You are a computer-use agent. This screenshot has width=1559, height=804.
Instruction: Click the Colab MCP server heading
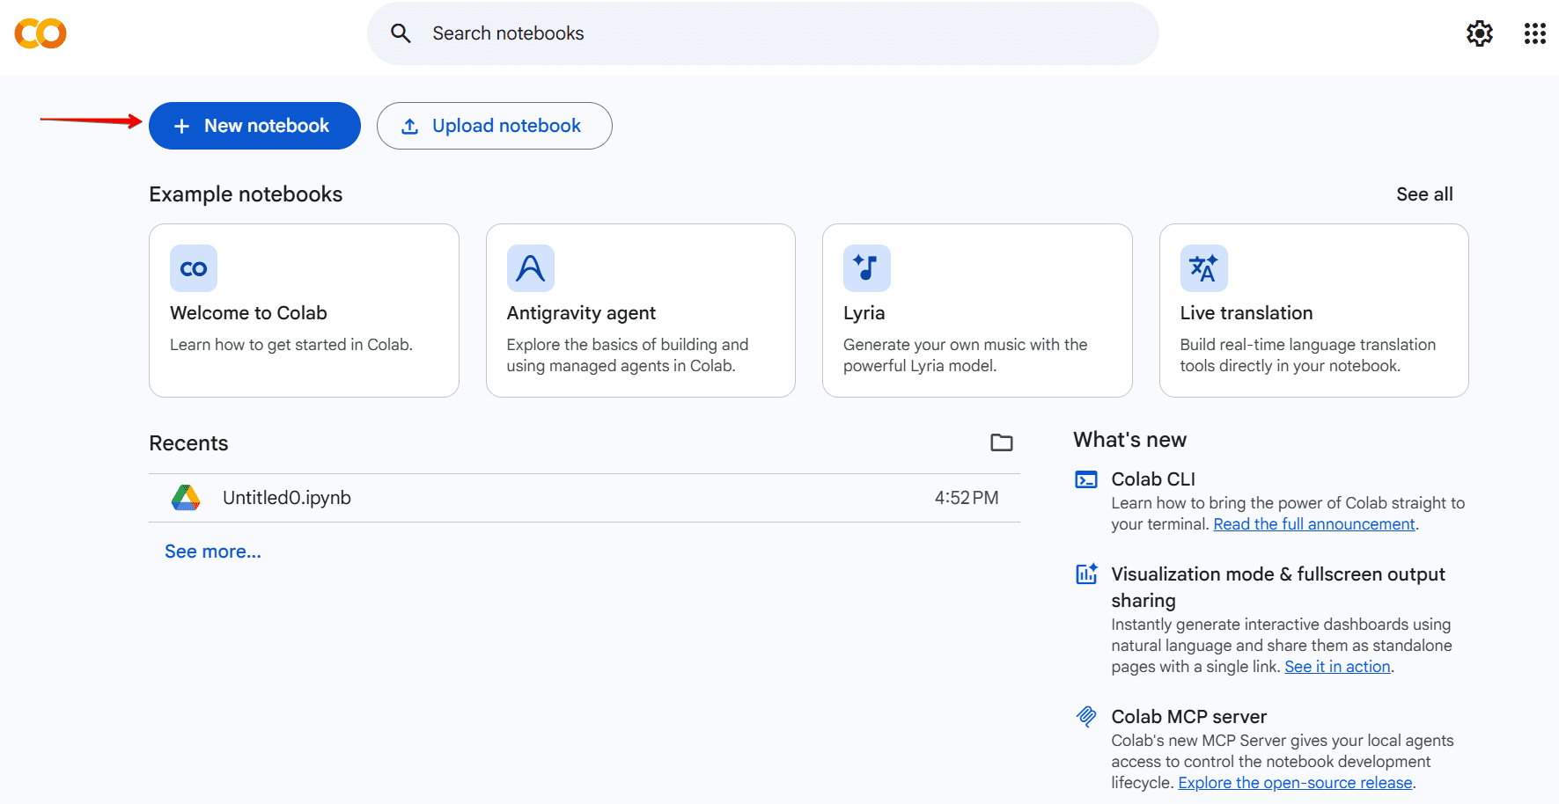(1189, 717)
